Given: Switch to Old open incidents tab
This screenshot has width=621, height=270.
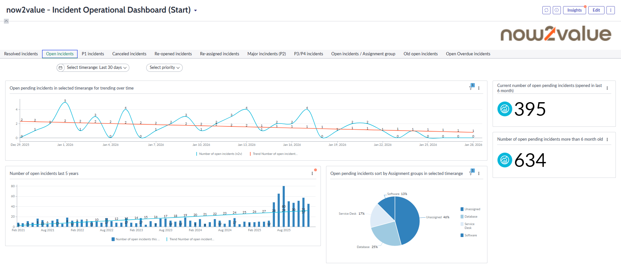Looking at the screenshot, I should click(x=420, y=54).
